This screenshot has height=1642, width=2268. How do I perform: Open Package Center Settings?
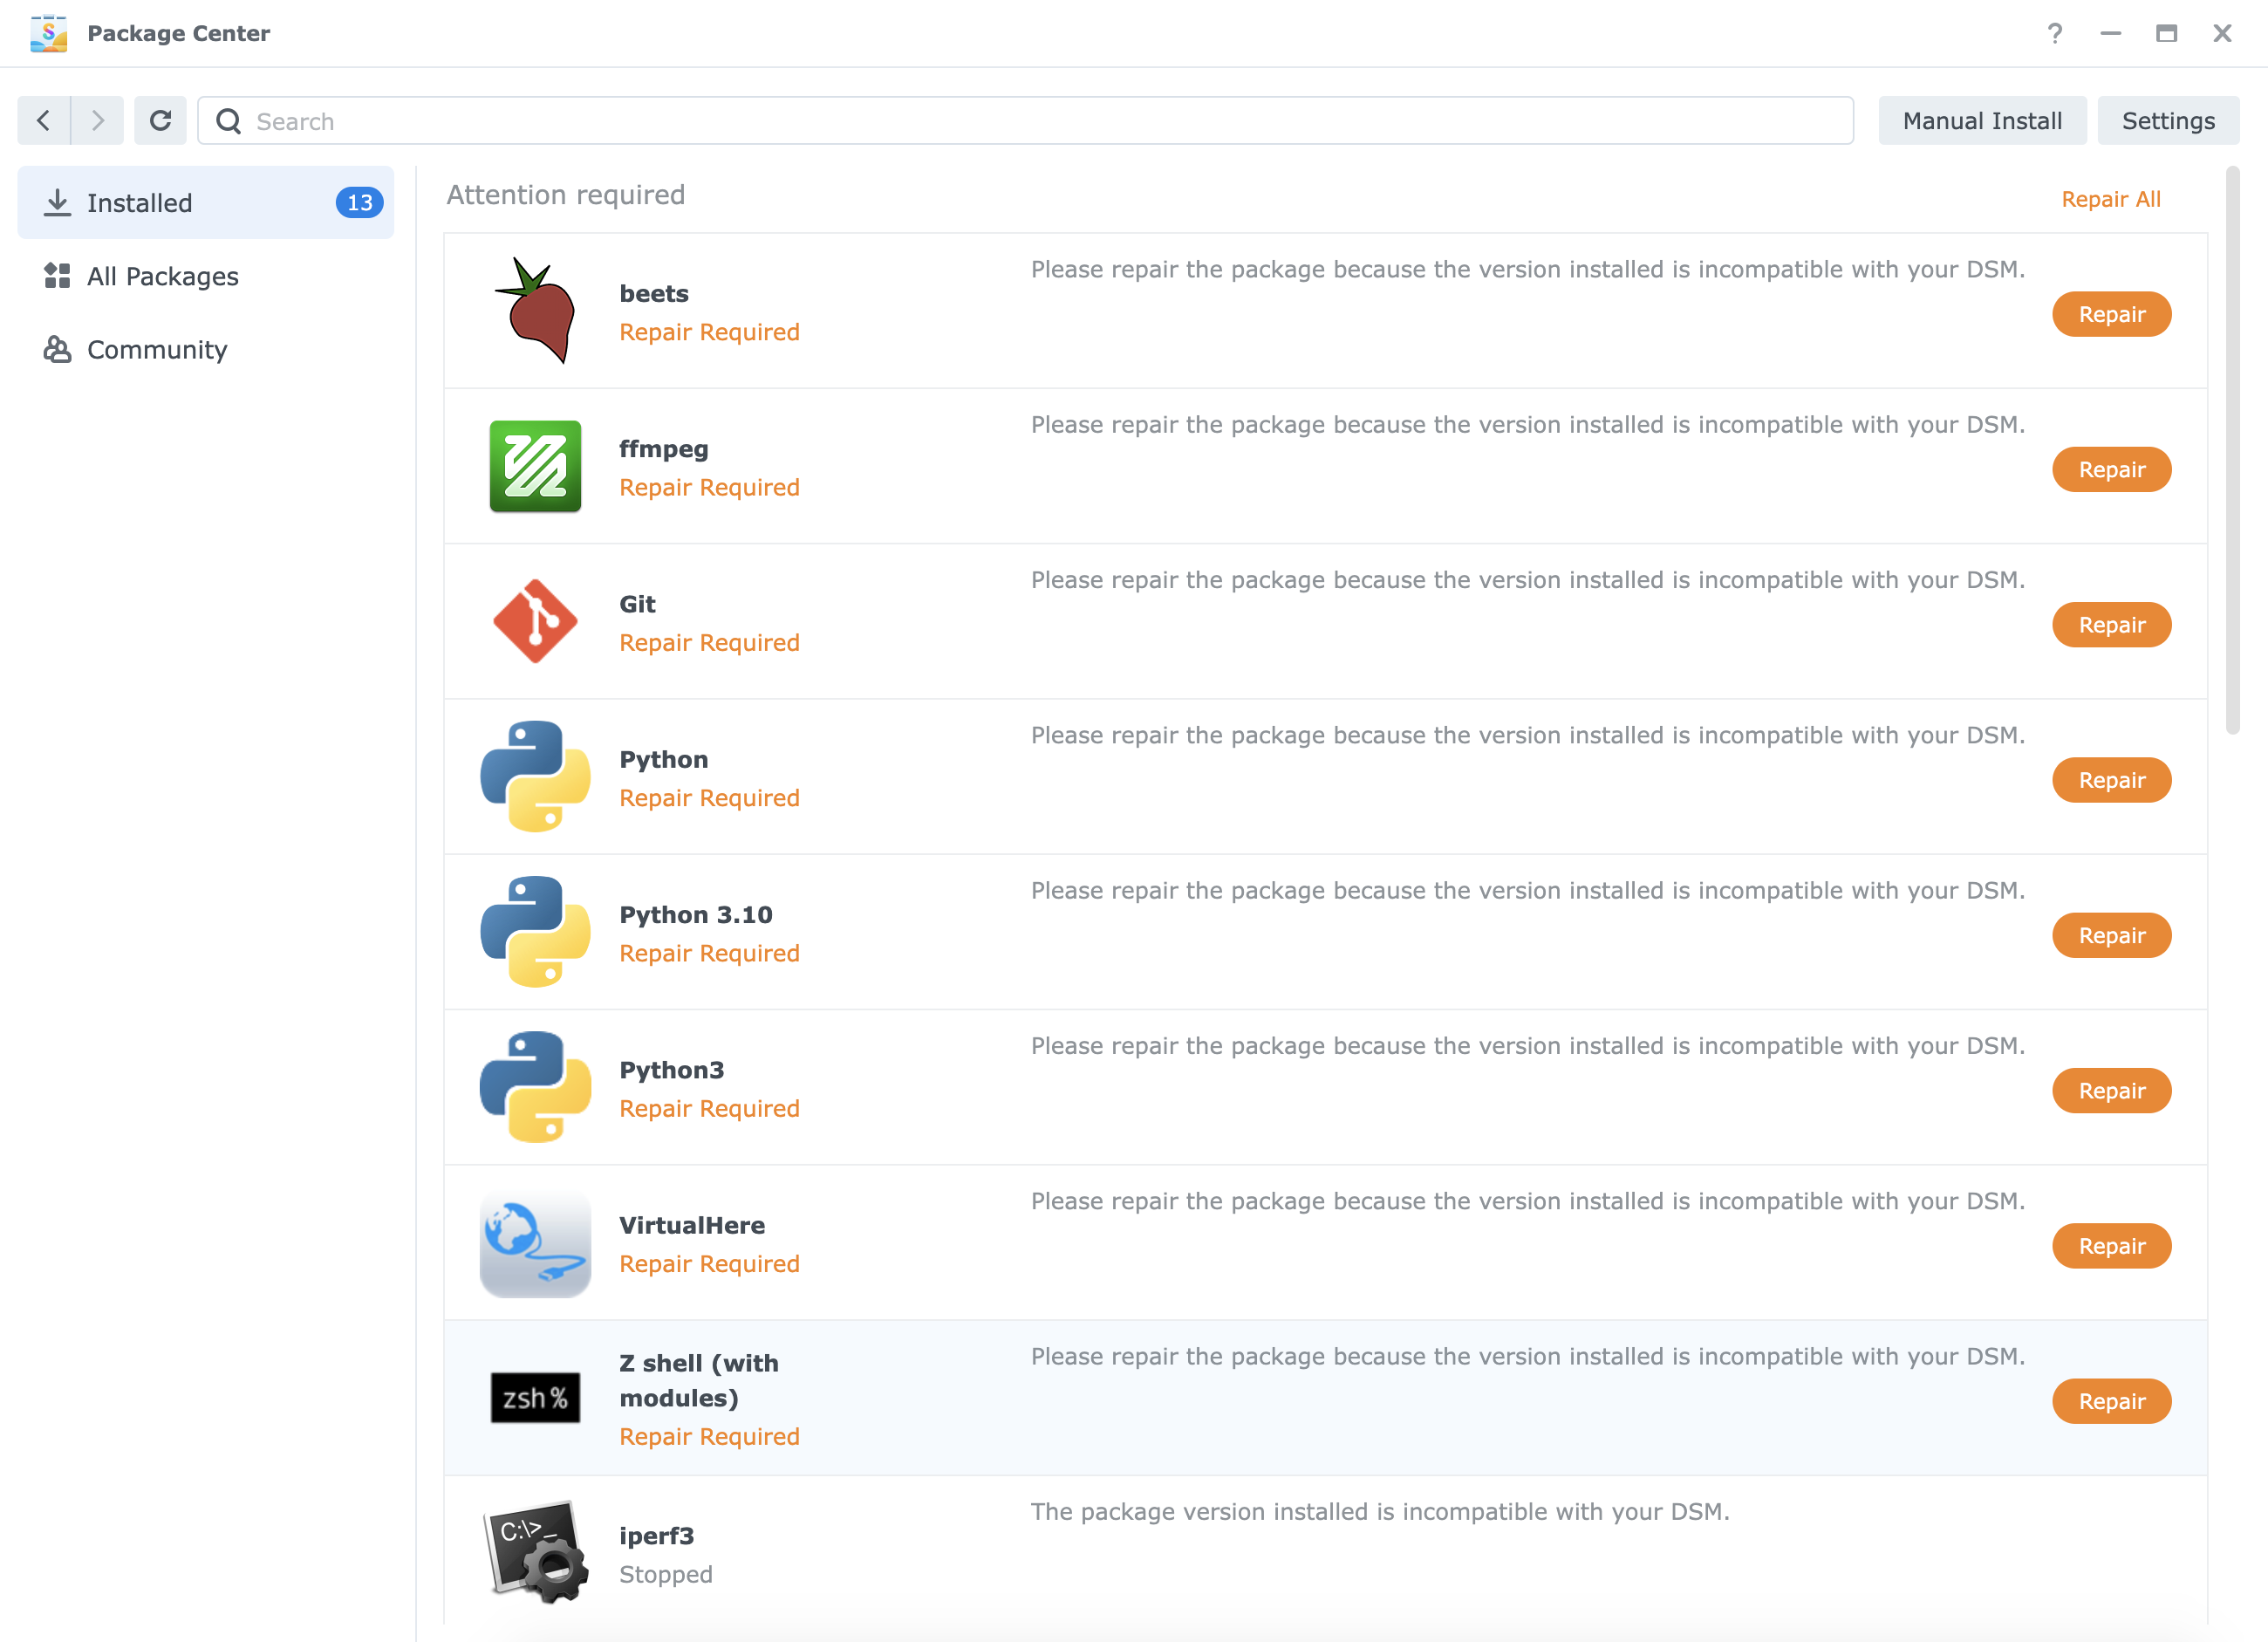(x=2168, y=120)
